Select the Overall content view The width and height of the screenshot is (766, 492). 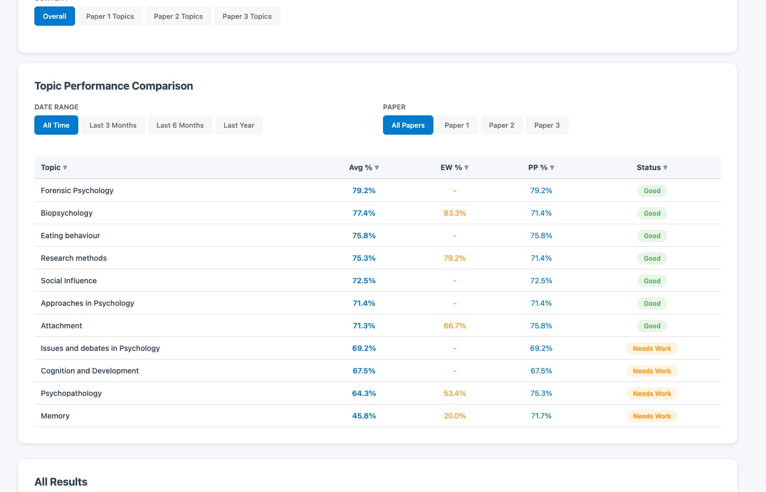pyautogui.click(x=54, y=16)
